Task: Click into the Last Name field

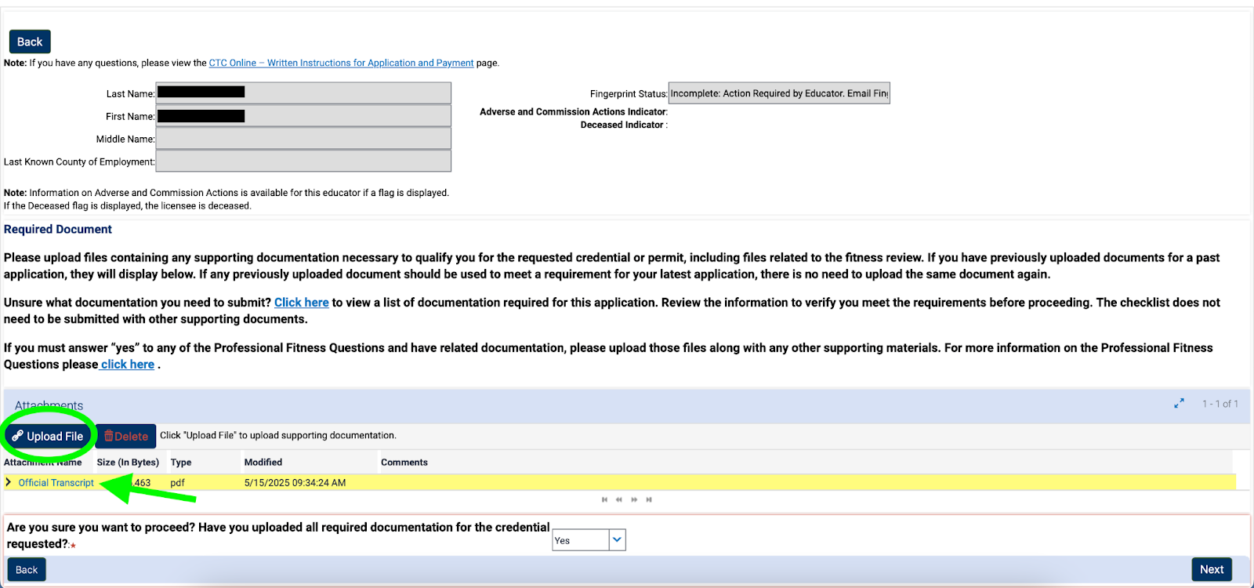Action: [x=303, y=93]
